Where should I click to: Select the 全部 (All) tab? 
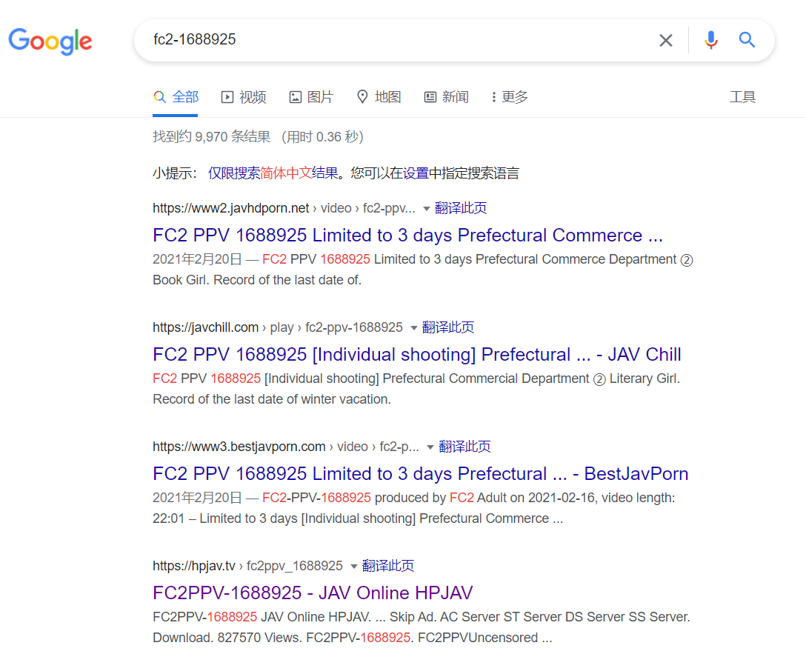tap(176, 96)
